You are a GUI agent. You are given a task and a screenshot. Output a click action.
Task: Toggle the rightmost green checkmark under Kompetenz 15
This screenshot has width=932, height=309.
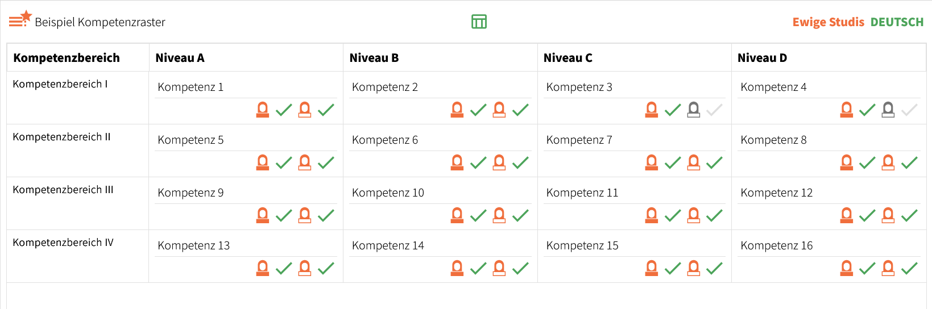(x=714, y=268)
